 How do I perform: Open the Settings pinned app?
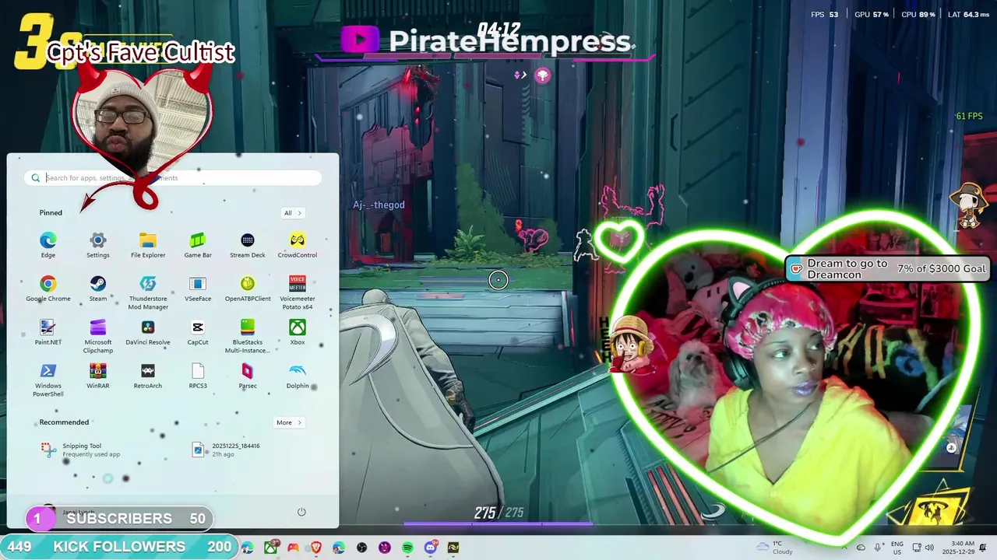[98, 245]
